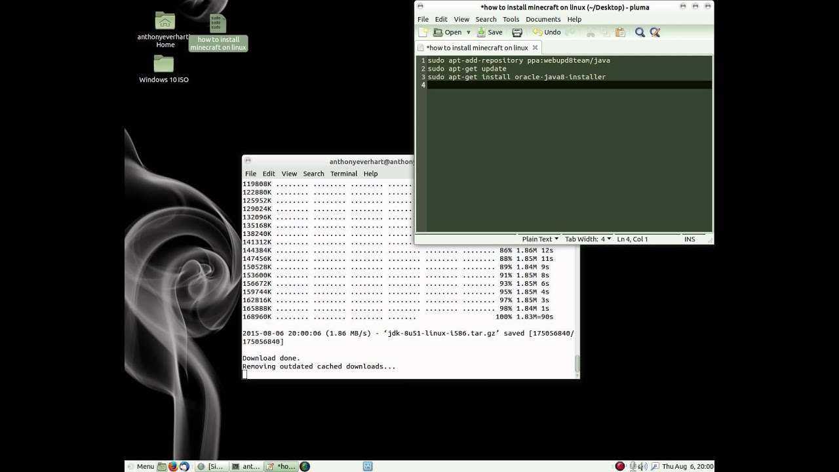Open the pluma View menu
The width and height of the screenshot is (839, 472).
point(461,19)
